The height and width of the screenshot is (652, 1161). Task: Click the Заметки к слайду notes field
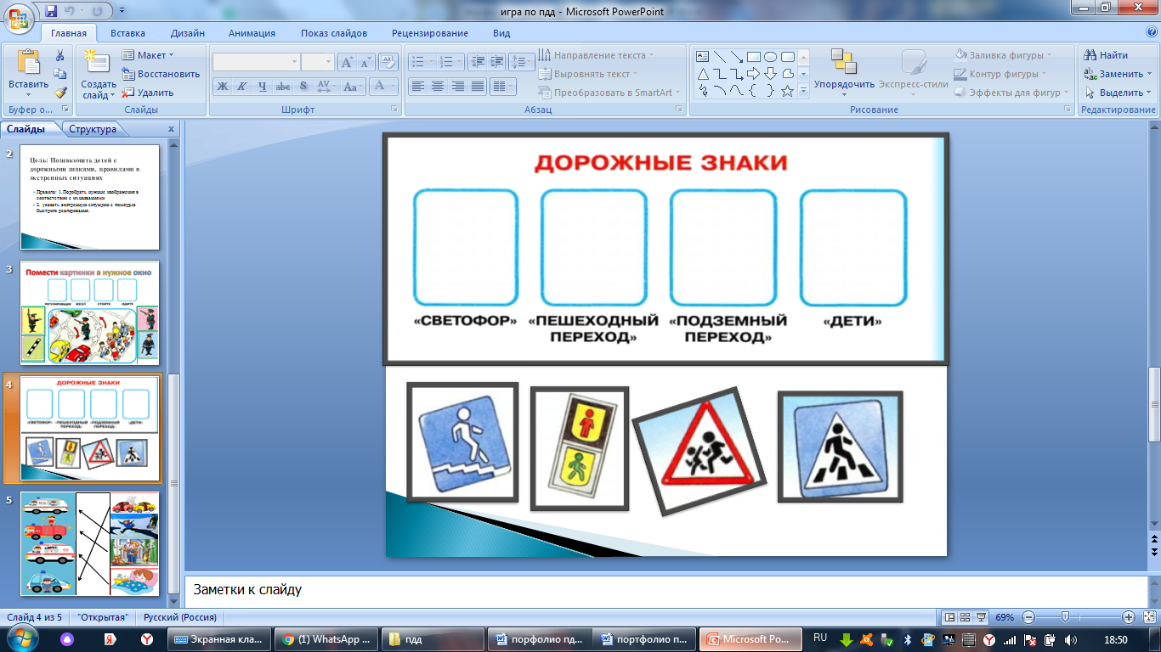tap(665, 589)
